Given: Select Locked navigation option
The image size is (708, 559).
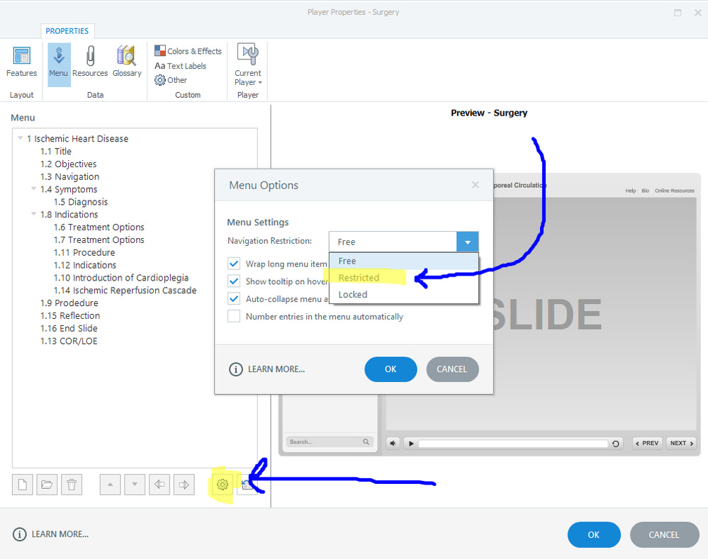Looking at the screenshot, I should click(x=404, y=295).
